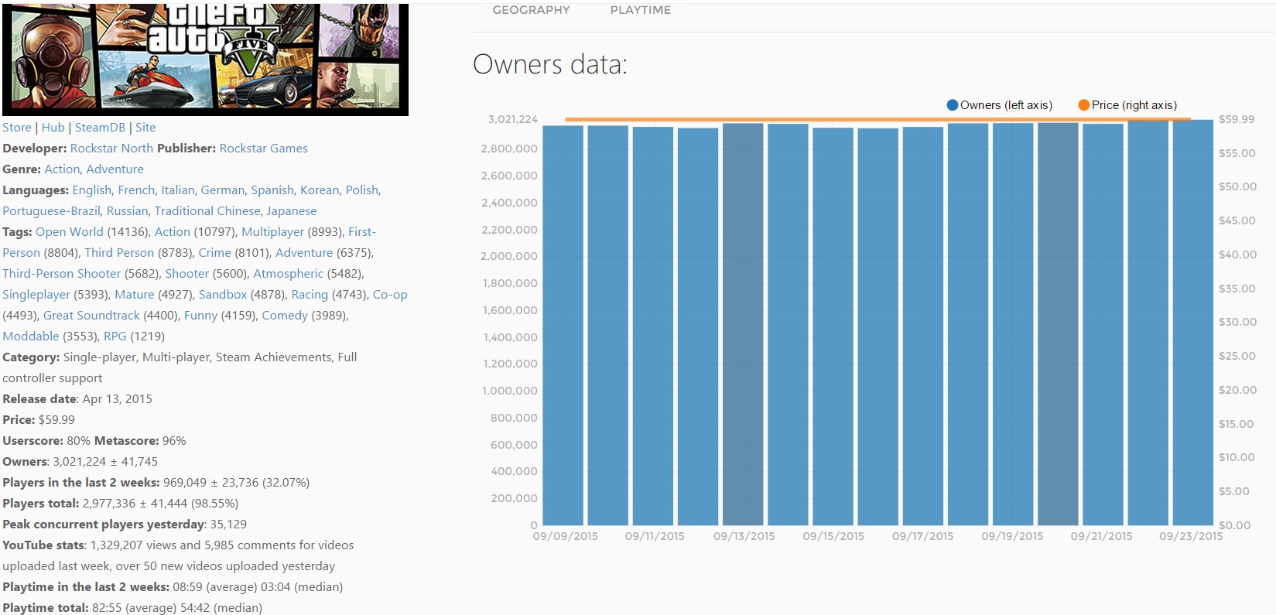Toggle the Price legend orange dot
Screen dimensions: 1276x615
coord(1084,105)
